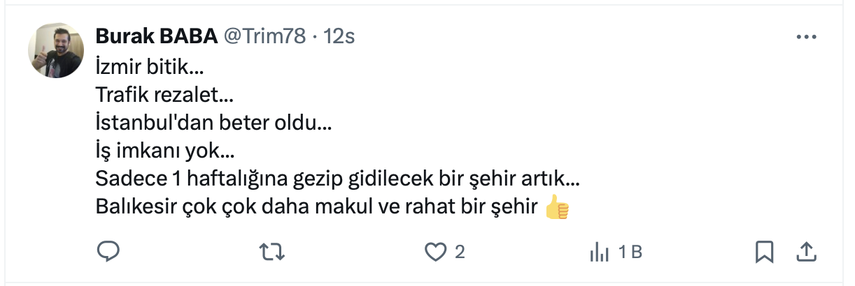855x286 pixels.
Task: Open Burak BABA's profile picture
Action: [55, 50]
